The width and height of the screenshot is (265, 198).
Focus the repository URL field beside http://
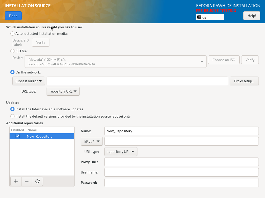tap(181, 141)
